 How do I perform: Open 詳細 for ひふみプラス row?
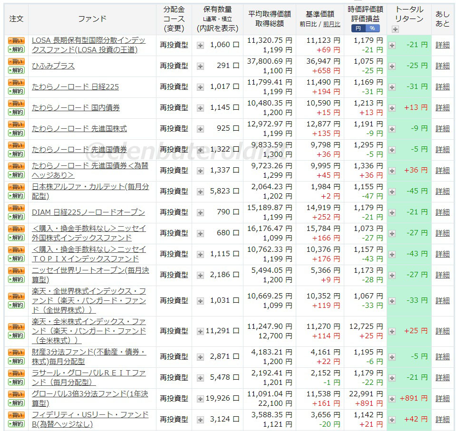pyautogui.click(x=442, y=66)
